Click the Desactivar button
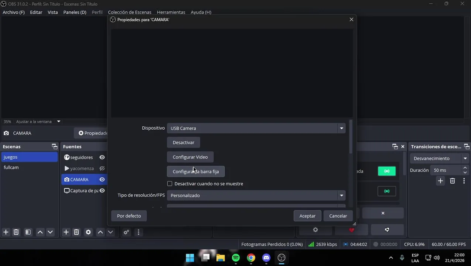This screenshot has height=266, width=471. coord(184,142)
